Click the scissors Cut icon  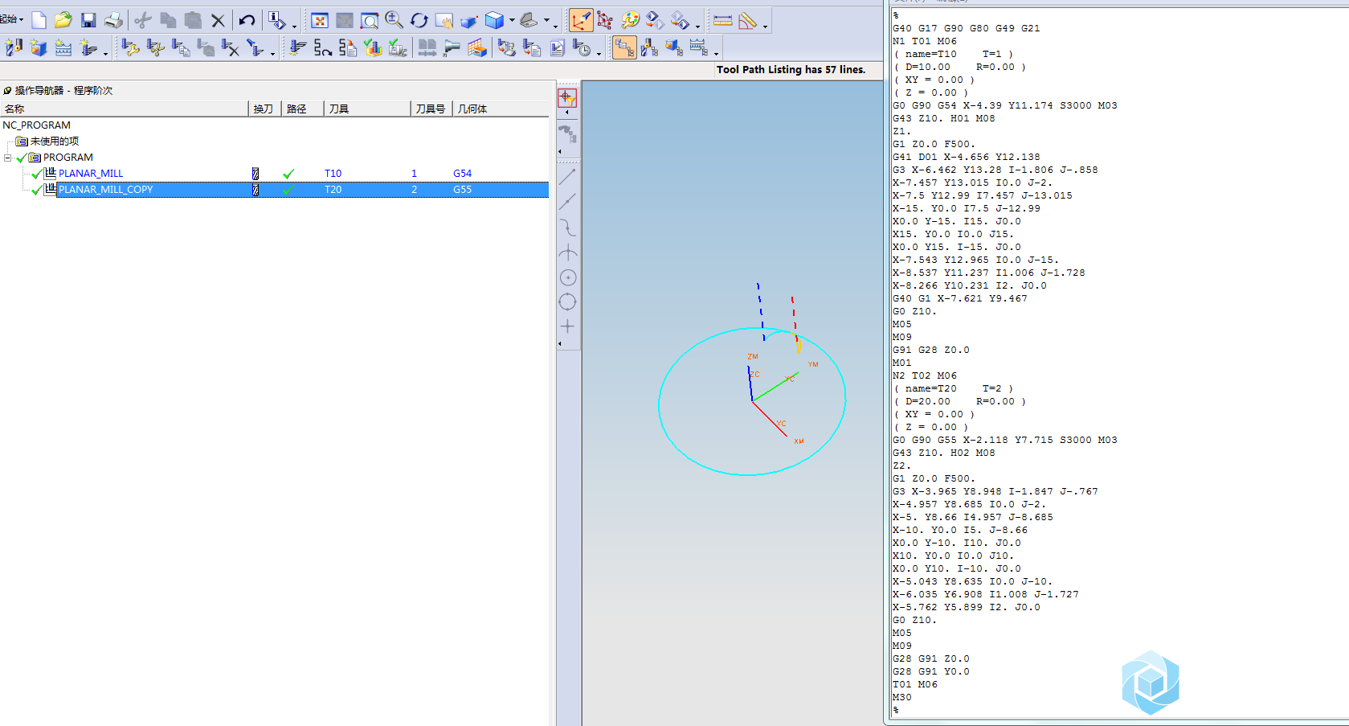(143, 20)
